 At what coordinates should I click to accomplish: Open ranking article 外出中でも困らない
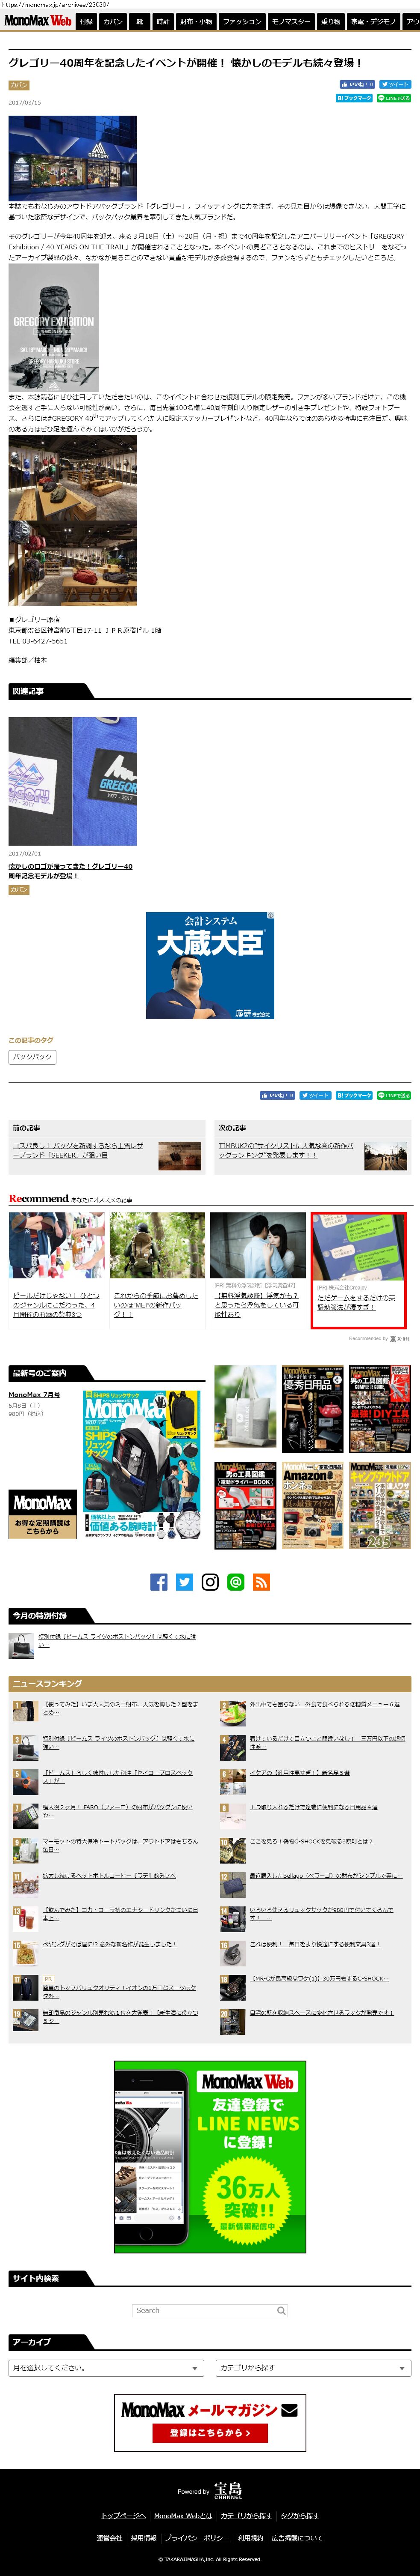324,1704
